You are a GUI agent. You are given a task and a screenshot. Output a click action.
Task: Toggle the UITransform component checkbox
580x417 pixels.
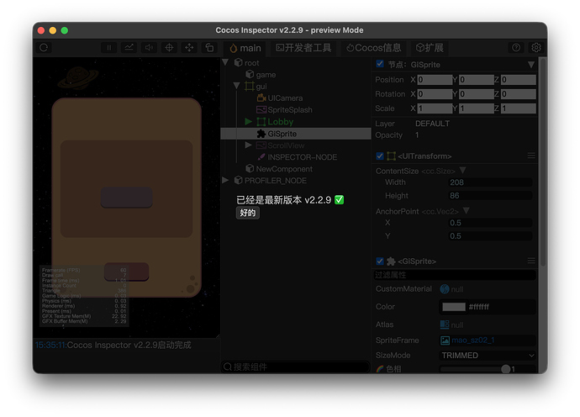[x=380, y=156]
